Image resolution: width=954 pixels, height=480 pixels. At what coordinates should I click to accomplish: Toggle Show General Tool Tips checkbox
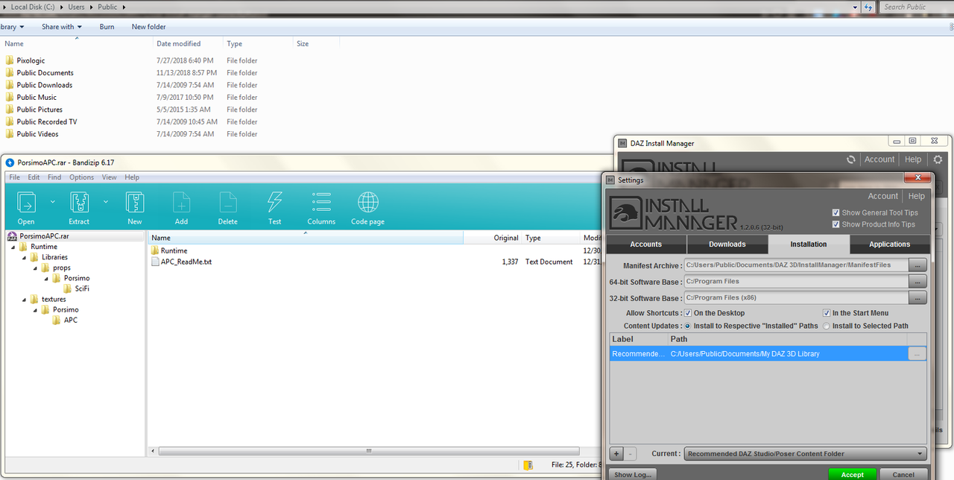pyautogui.click(x=836, y=212)
